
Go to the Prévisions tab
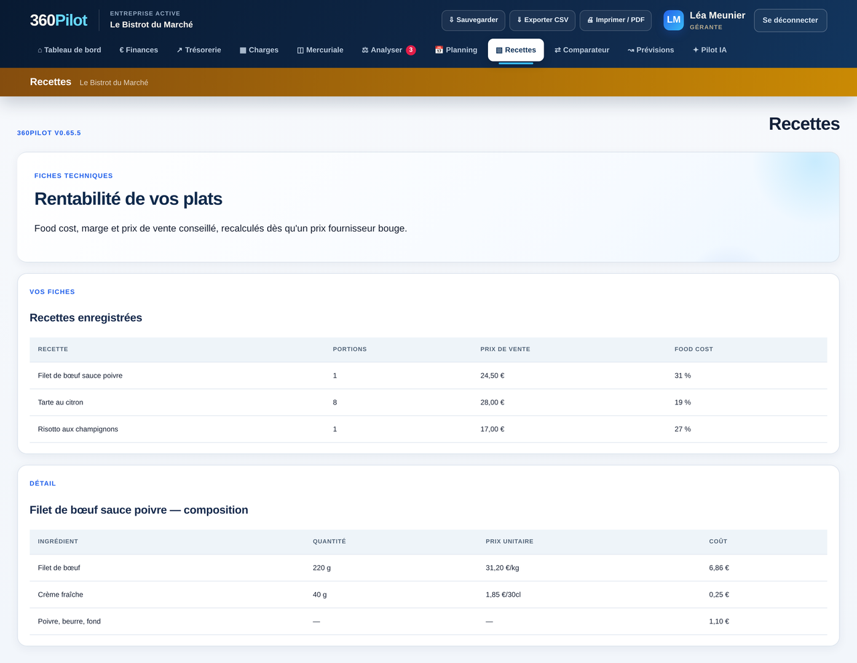point(651,50)
